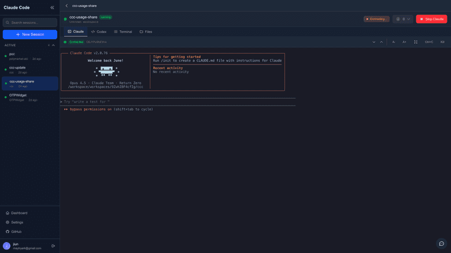451x253 pixels.
Task: Click the logout icon beside the jiun account
Action: [x=53, y=246]
